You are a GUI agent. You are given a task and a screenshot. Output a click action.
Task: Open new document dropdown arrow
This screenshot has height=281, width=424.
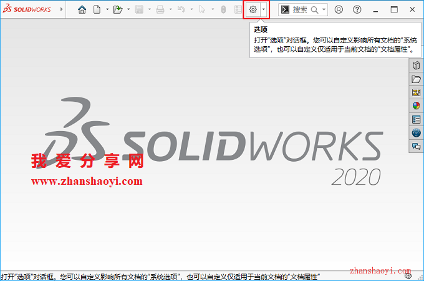click(x=107, y=9)
